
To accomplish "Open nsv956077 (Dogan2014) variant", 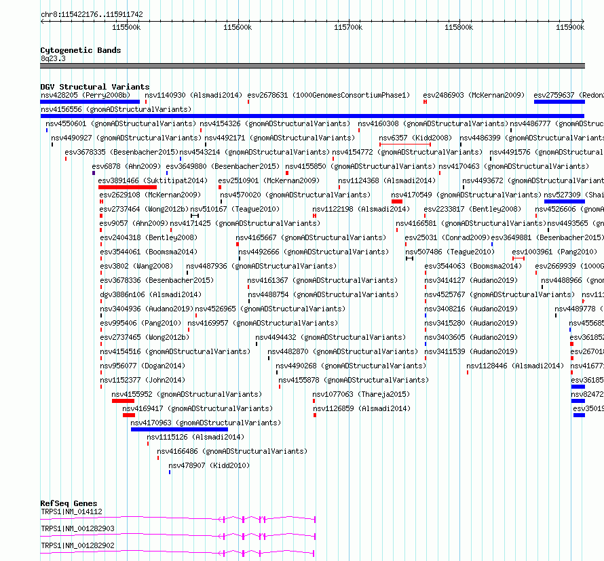I will [x=143, y=366].
